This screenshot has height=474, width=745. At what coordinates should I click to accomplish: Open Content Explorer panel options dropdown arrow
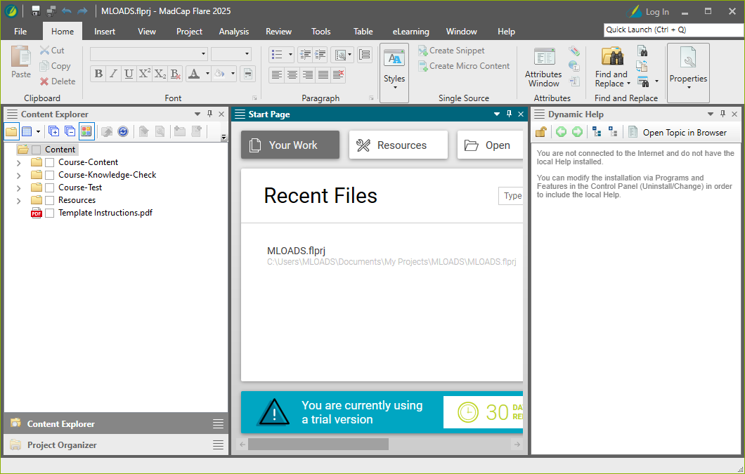click(x=197, y=114)
